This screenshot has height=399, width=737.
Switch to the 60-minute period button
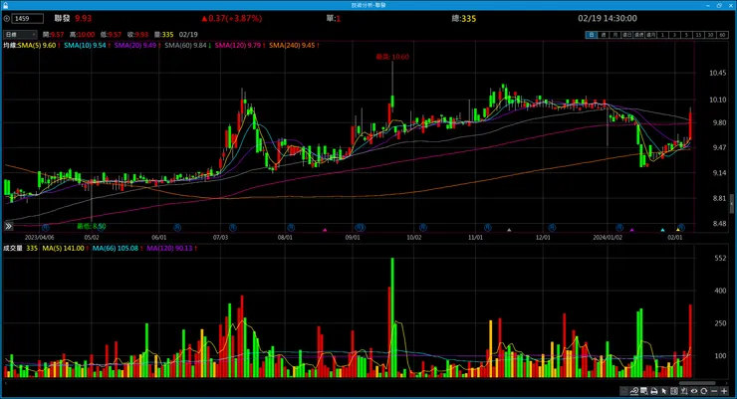(x=722, y=35)
